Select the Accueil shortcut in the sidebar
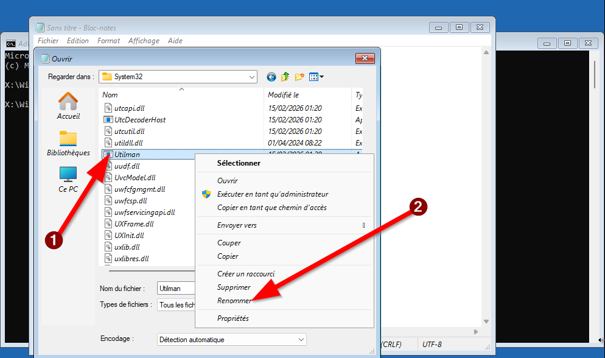This screenshot has height=358, width=605. point(68,105)
